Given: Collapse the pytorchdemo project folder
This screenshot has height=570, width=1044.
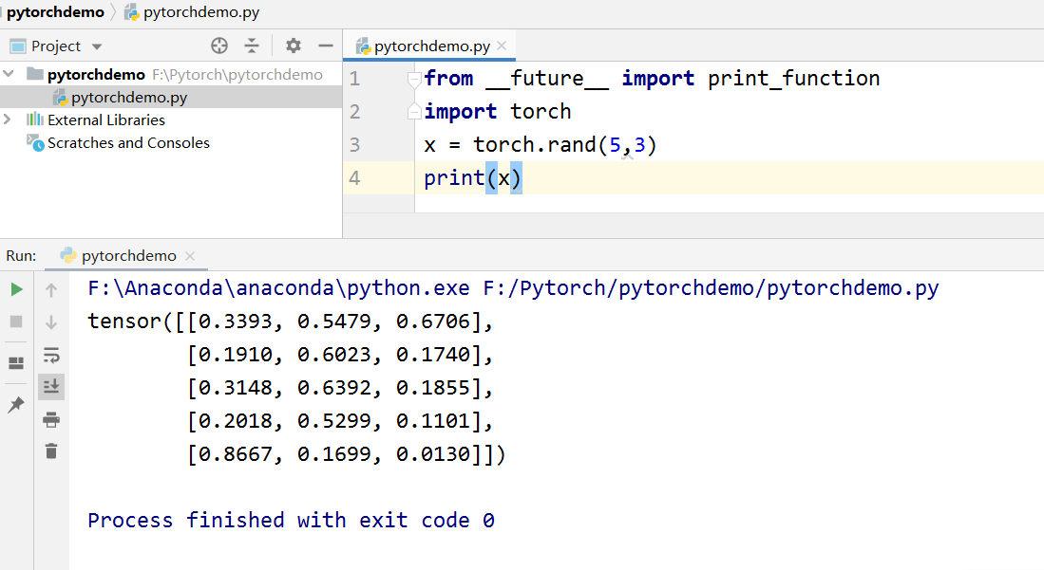Looking at the screenshot, I should tap(9, 74).
